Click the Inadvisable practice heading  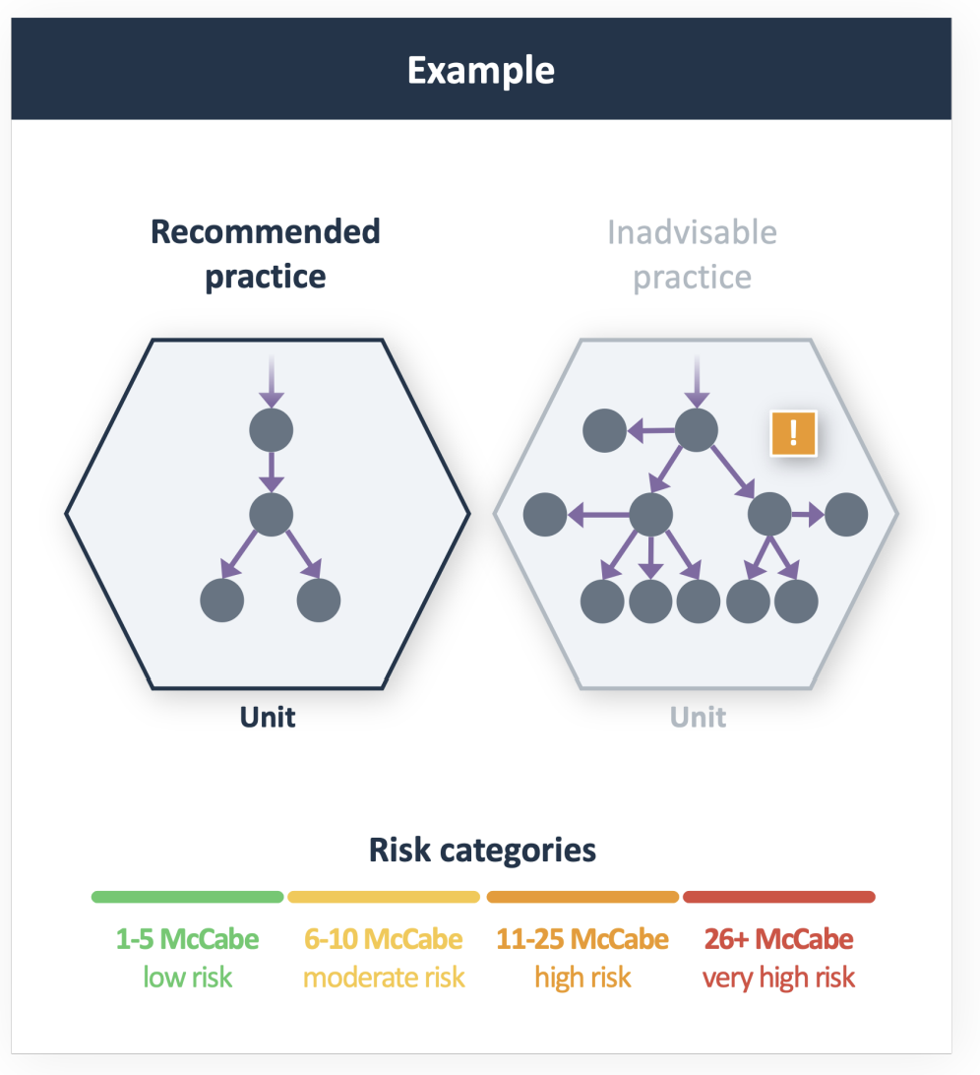pyautogui.click(x=692, y=254)
